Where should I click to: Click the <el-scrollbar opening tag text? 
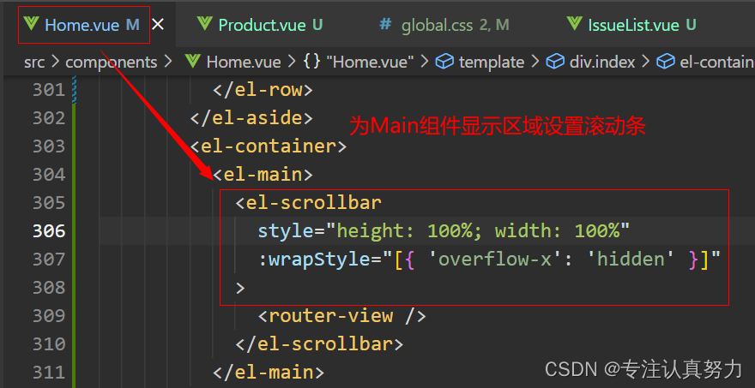point(308,203)
